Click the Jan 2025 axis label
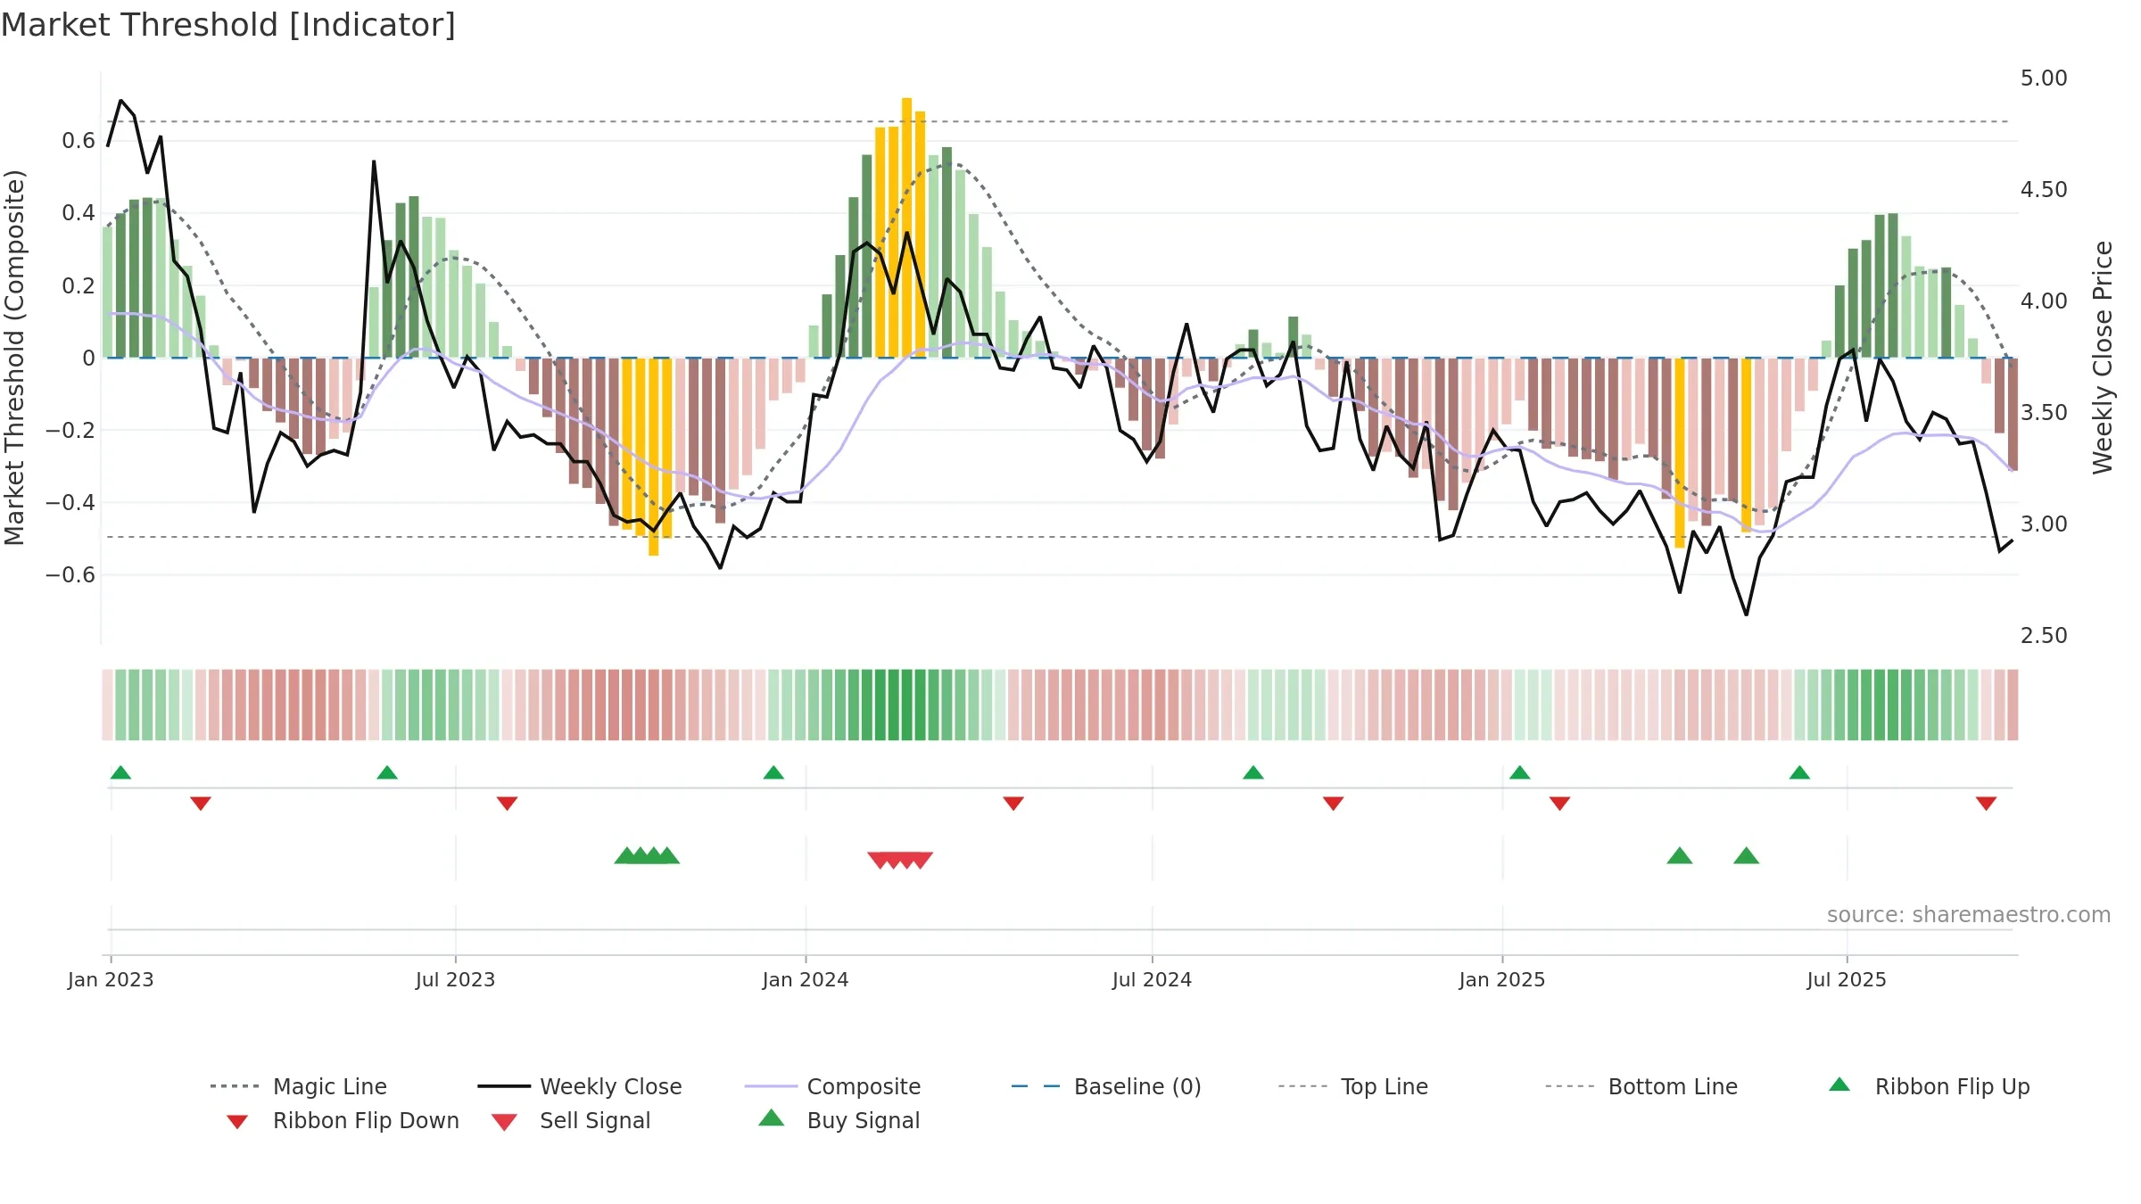 (1502, 979)
